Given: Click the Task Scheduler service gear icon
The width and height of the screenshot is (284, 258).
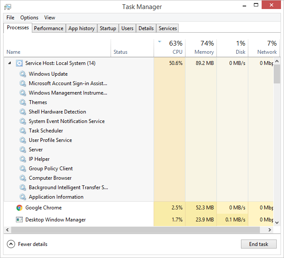Looking at the screenshot, I should click(23, 131).
